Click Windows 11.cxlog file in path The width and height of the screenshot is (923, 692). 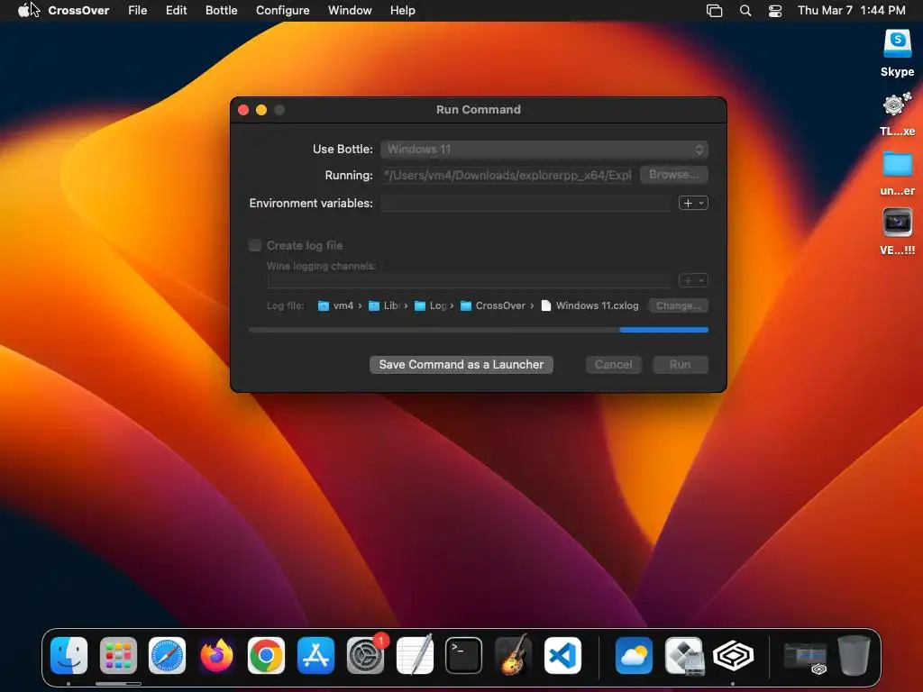(x=589, y=305)
